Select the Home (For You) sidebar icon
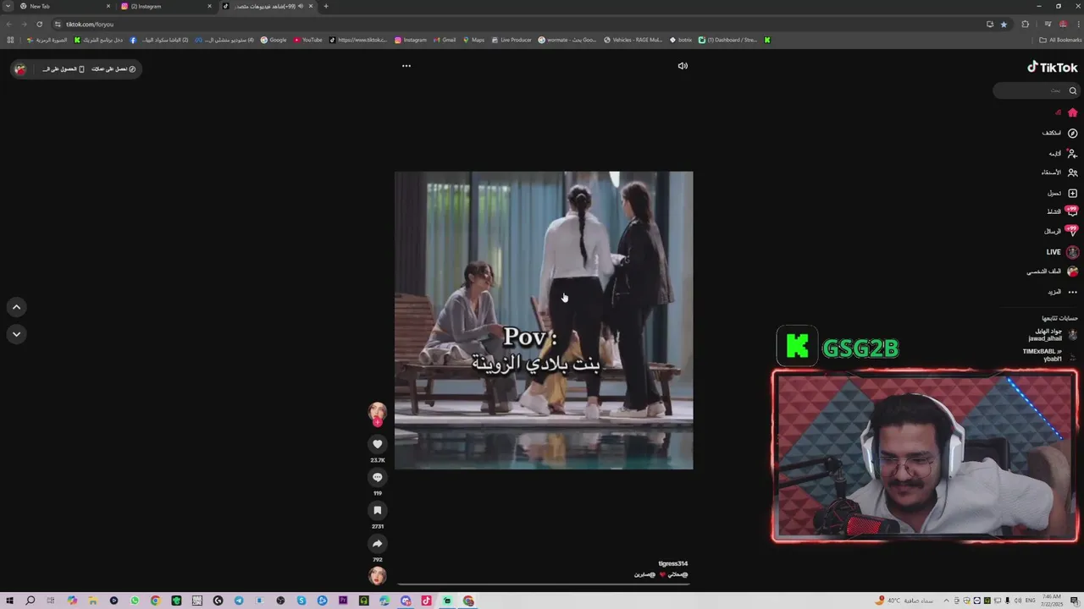Viewport: 1084px width, 609px height. click(x=1072, y=112)
